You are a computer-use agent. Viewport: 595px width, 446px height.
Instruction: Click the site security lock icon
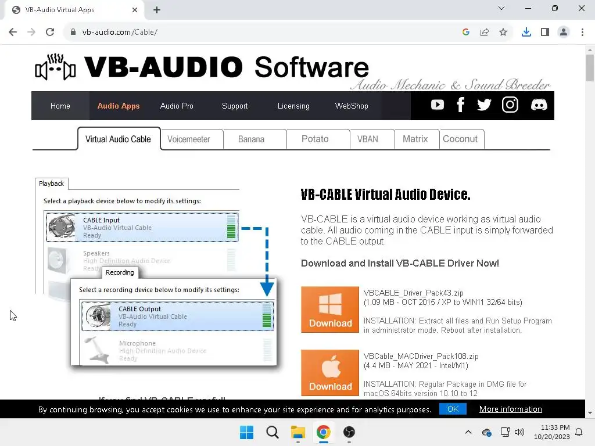pyautogui.click(x=73, y=32)
